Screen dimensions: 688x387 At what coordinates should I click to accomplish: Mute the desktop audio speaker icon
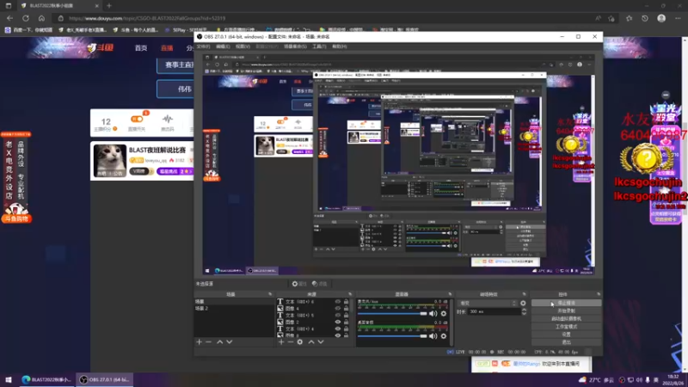coord(433,336)
